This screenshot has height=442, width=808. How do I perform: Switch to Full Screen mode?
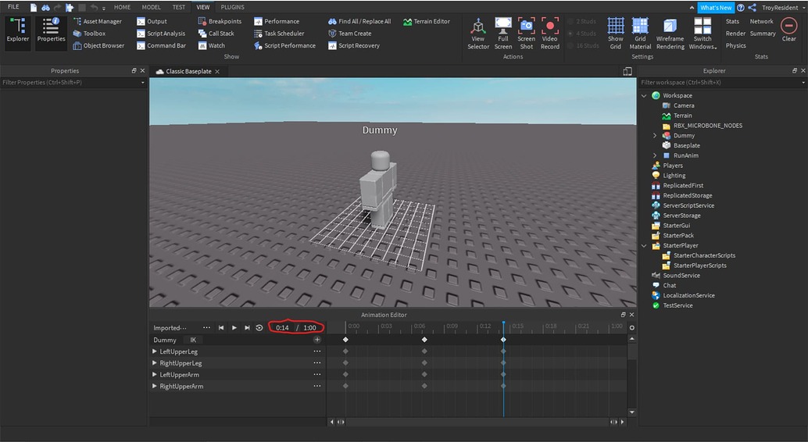coord(503,34)
